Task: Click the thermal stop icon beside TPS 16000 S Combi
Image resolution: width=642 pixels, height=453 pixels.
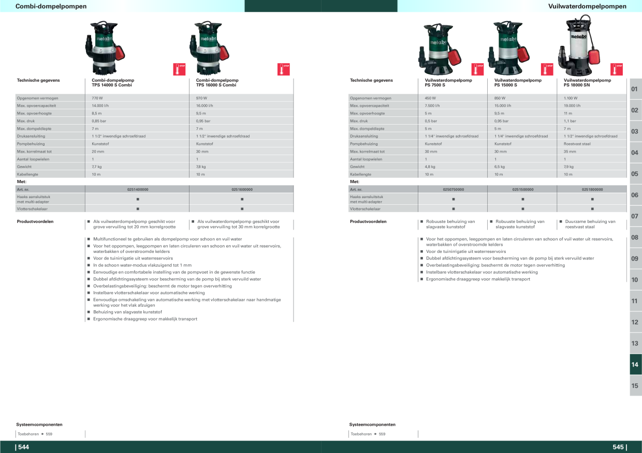Action: [x=283, y=69]
